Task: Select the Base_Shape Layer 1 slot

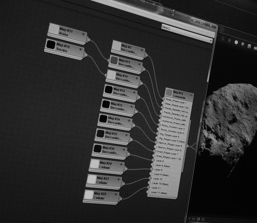Action: (x=178, y=101)
